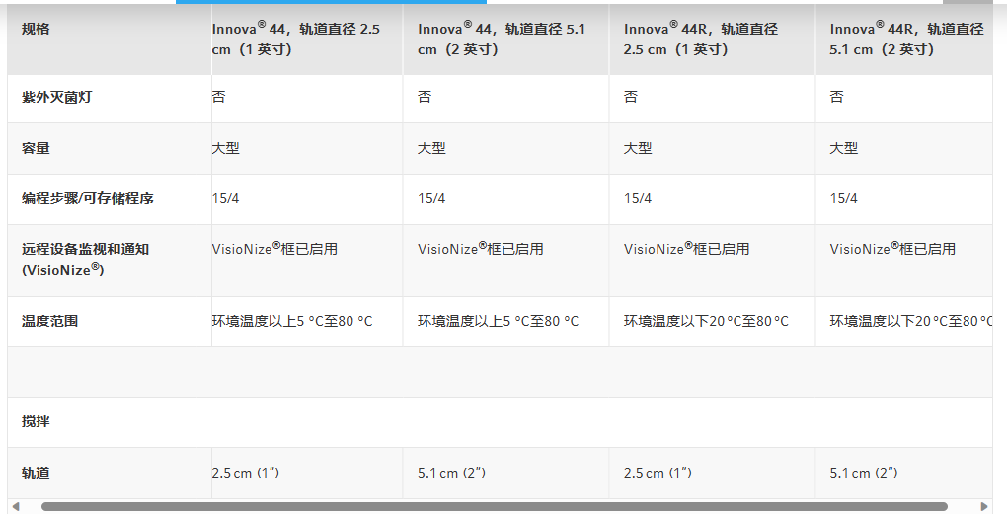This screenshot has height=523, width=1007.
Task: Select the 紫外灭菌灯 row label
Action: [56, 97]
